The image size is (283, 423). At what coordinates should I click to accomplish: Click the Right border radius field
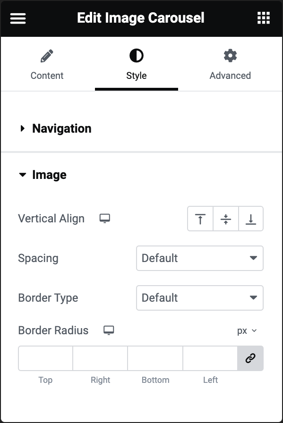pos(100,358)
